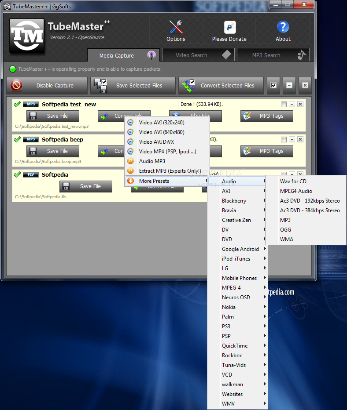Remove Softpedia test_new entry with its X

click(300, 104)
